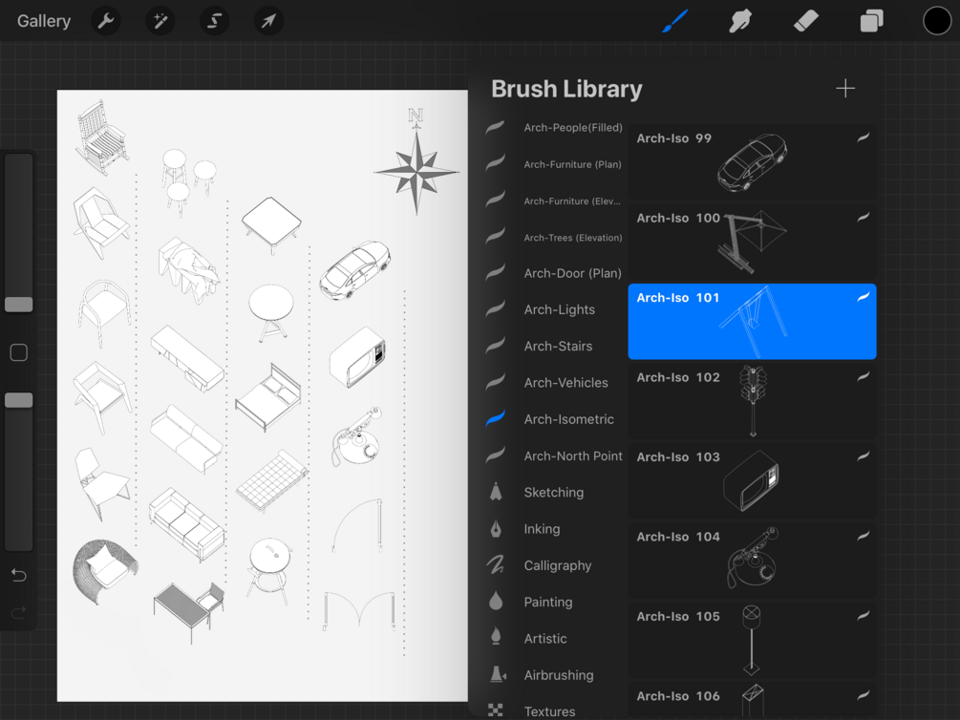Select the Eraser tool
The image size is (960, 720).
click(x=805, y=21)
